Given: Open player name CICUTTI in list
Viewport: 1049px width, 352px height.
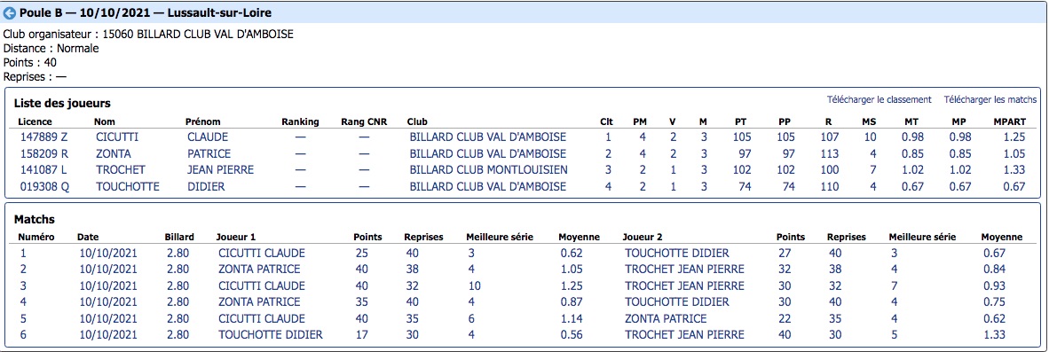Looking at the screenshot, I should pyautogui.click(x=116, y=137).
